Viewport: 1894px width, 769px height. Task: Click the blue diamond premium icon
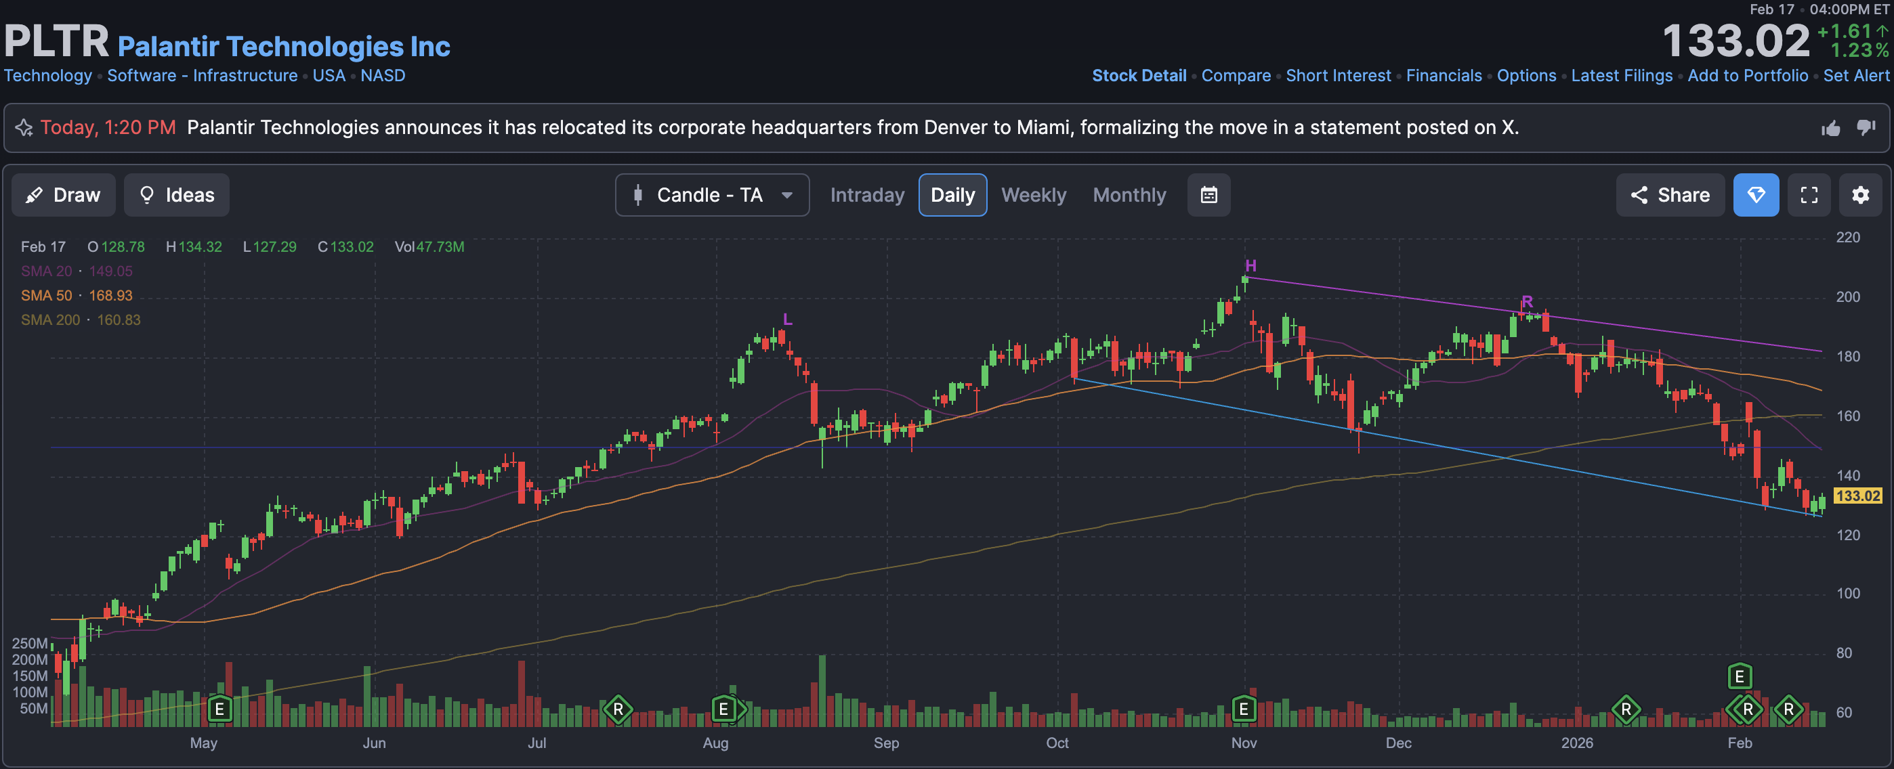(x=1755, y=195)
